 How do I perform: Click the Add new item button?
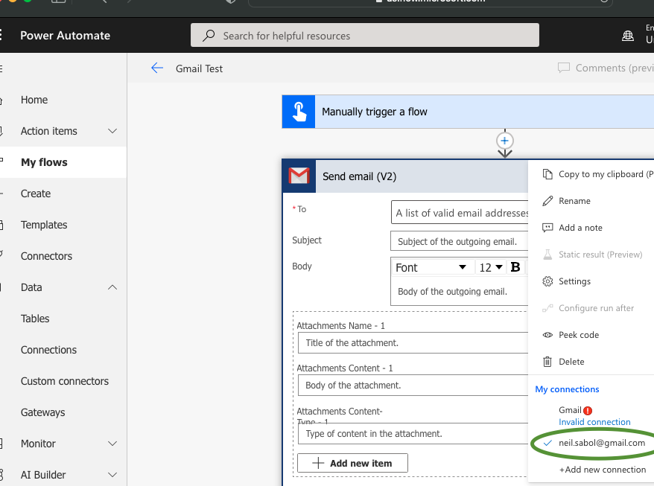(x=352, y=462)
